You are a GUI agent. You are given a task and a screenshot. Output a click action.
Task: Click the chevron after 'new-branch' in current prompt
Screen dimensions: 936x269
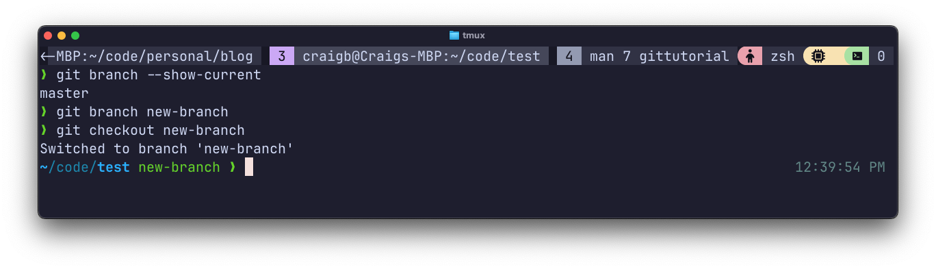tap(233, 167)
